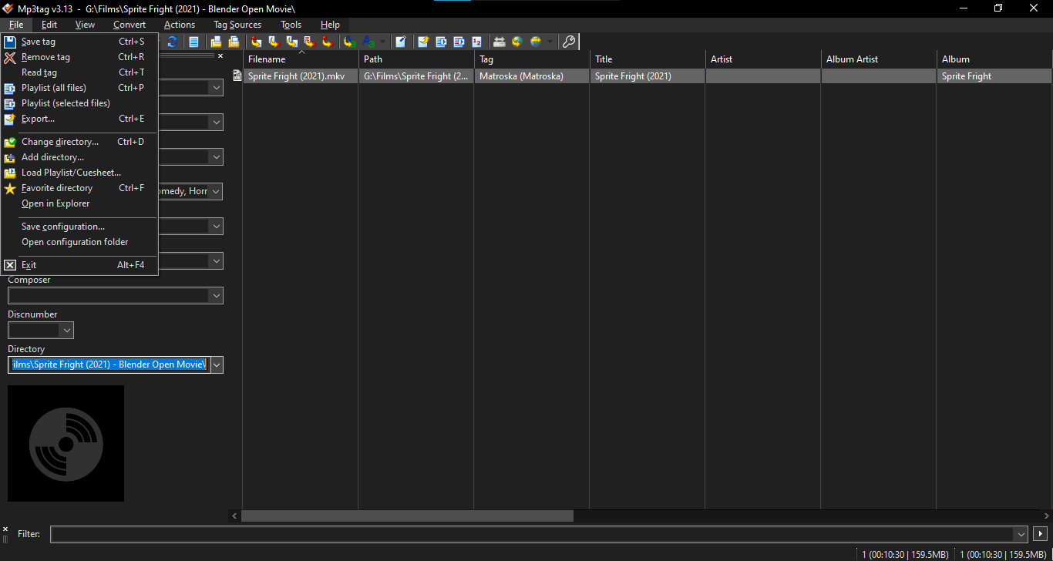Image resolution: width=1053 pixels, height=561 pixels.
Task: Choose Playlist (all files) menu entry
Action: point(79,88)
